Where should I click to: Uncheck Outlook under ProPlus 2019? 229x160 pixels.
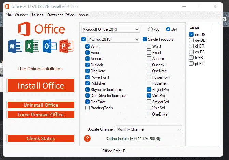click(87, 65)
